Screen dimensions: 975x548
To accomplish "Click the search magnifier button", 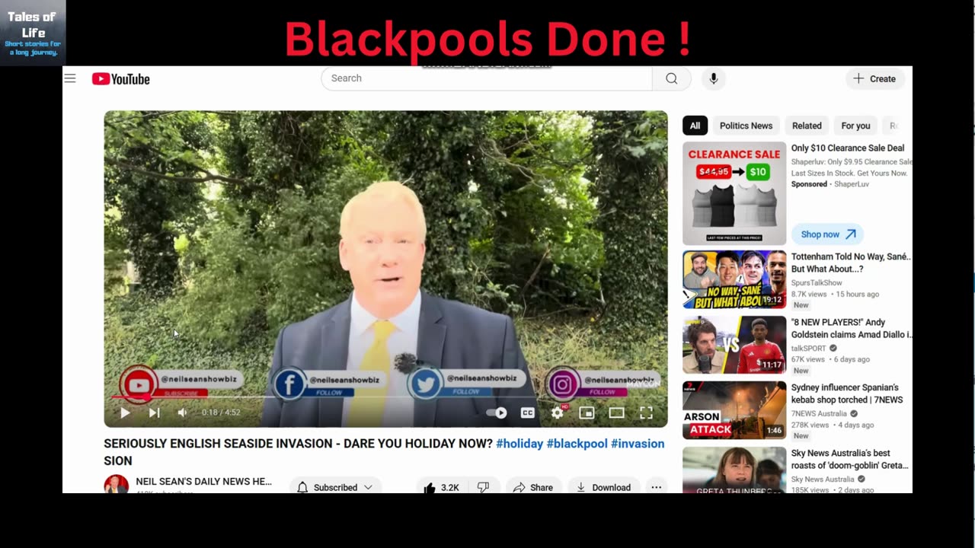I will point(671,78).
